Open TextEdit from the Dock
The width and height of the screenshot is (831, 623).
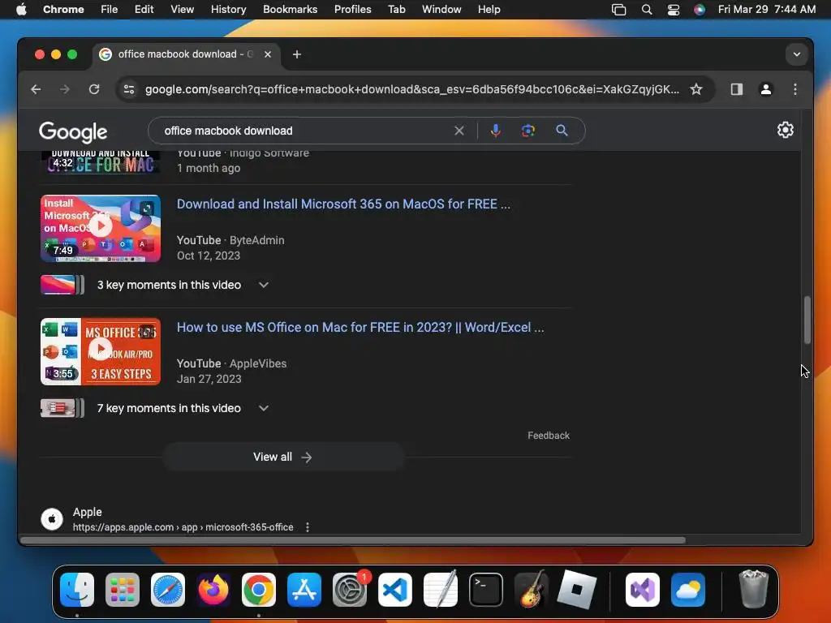pyautogui.click(x=441, y=590)
